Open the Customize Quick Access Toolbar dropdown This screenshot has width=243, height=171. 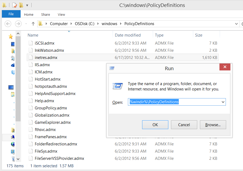point(27,5)
